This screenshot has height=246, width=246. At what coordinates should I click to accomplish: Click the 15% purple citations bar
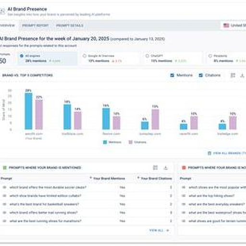(x=155, y=120)
